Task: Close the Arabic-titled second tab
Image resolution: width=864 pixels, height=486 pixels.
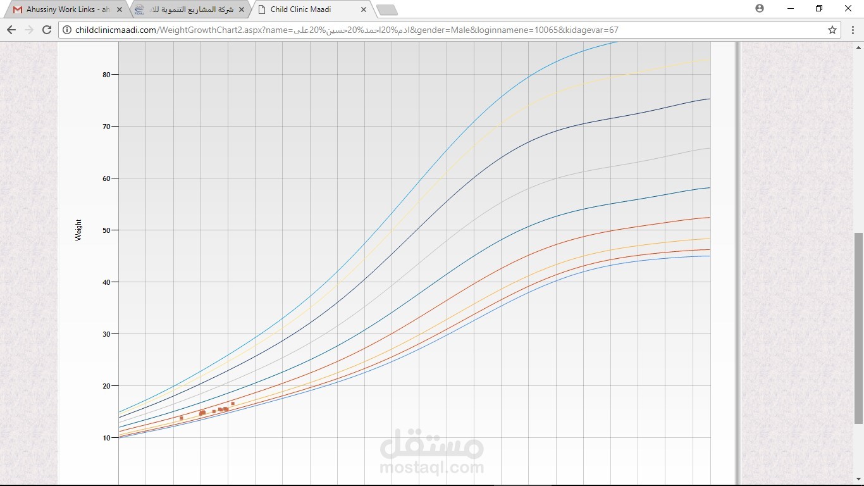Action: tap(242, 9)
